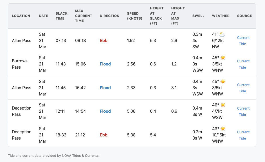Image resolution: width=265 pixels, height=162 pixels.
Task: Click the MAX CURRENT TIME column header
Action: (x=84, y=16)
